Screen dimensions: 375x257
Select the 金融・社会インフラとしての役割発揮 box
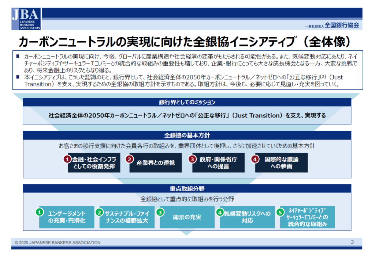click(94, 162)
